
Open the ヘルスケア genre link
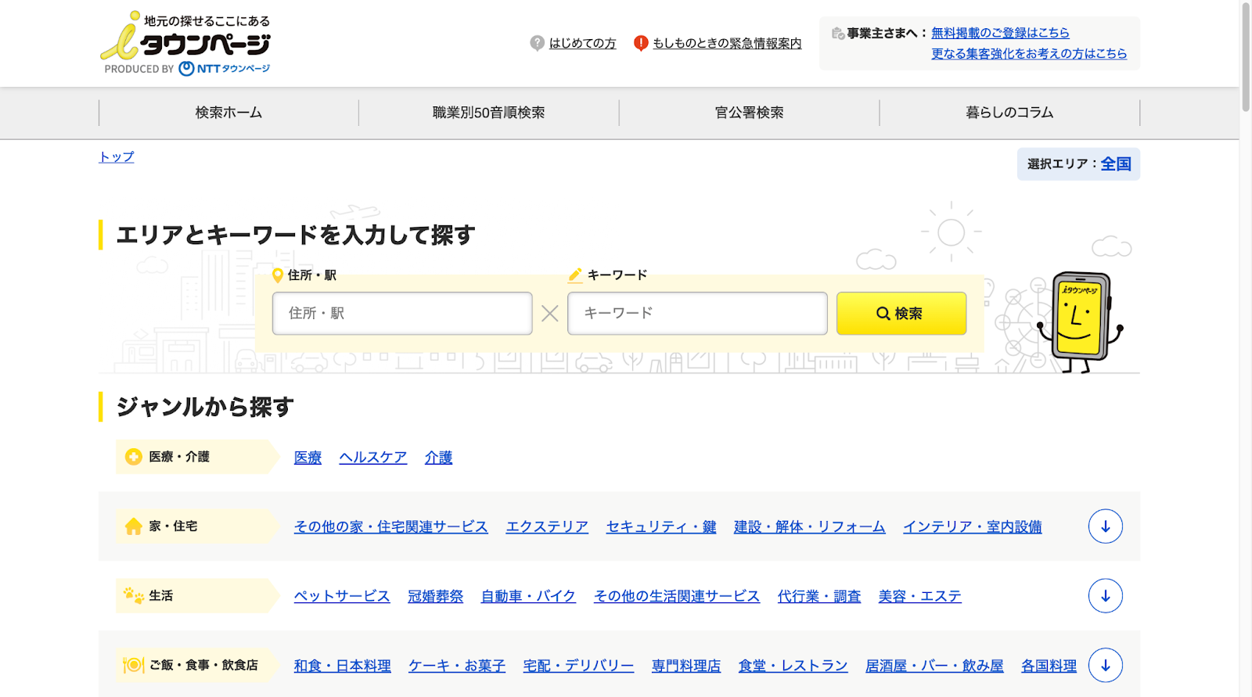373,458
